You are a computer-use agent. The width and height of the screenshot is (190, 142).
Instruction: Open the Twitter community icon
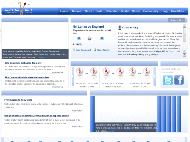click(x=168, y=80)
